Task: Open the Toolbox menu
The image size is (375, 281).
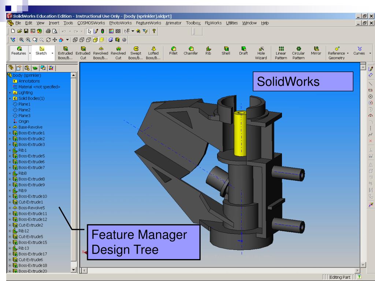Action: pyautogui.click(x=193, y=23)
